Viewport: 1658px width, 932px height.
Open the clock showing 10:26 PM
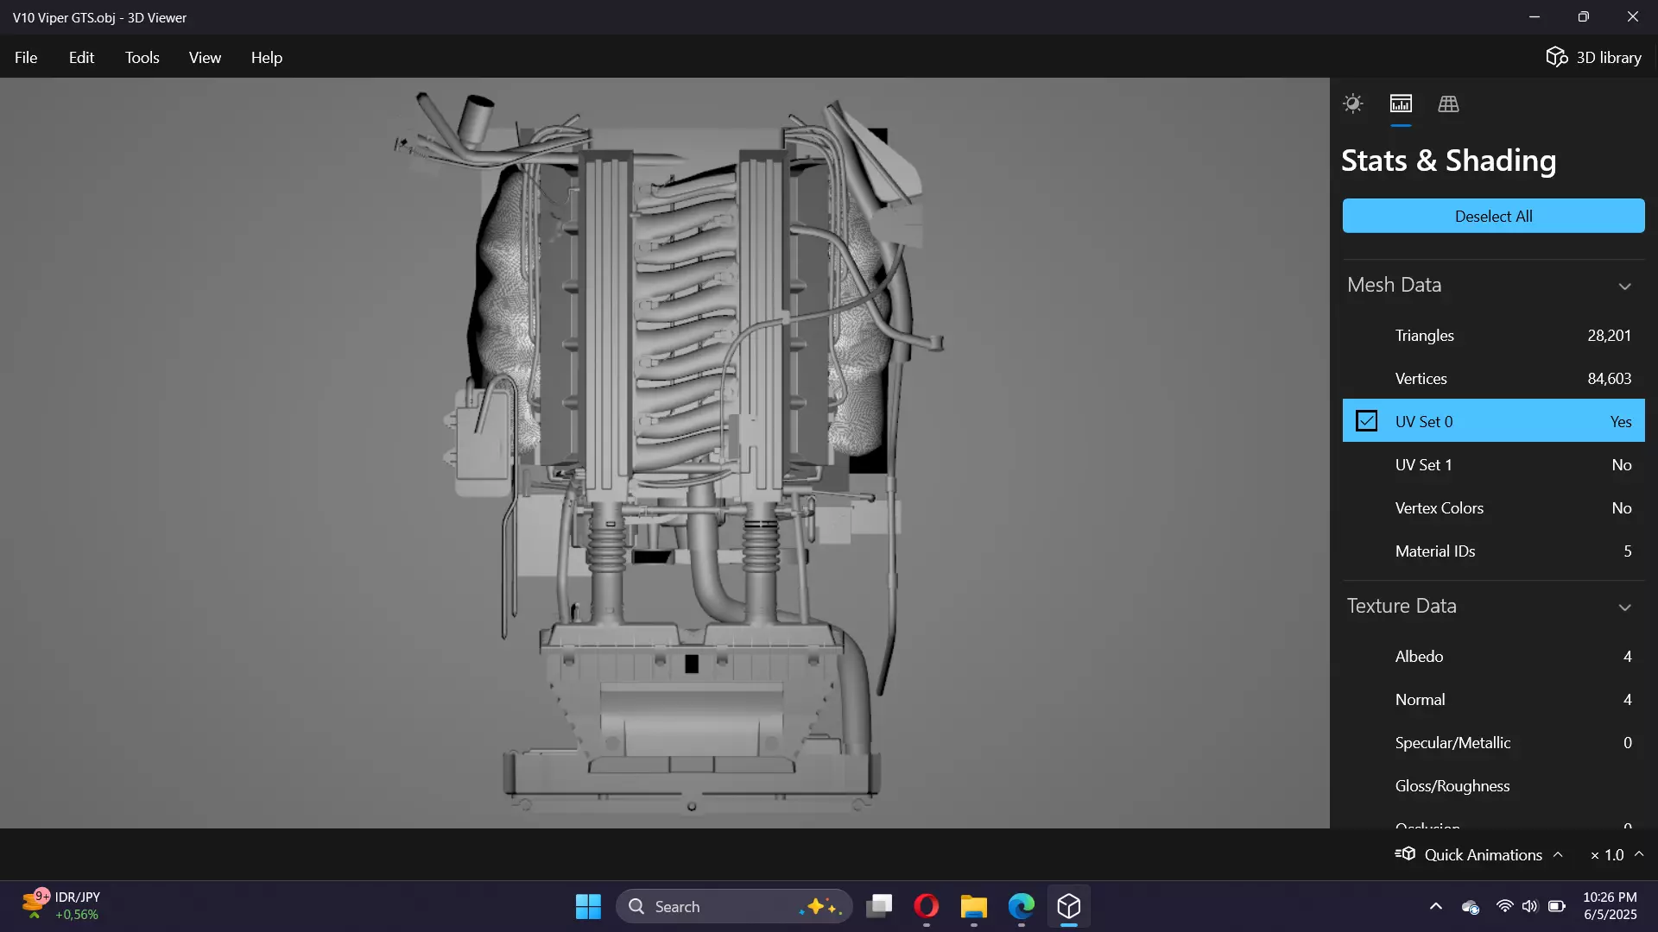[x=1610, y=906]
